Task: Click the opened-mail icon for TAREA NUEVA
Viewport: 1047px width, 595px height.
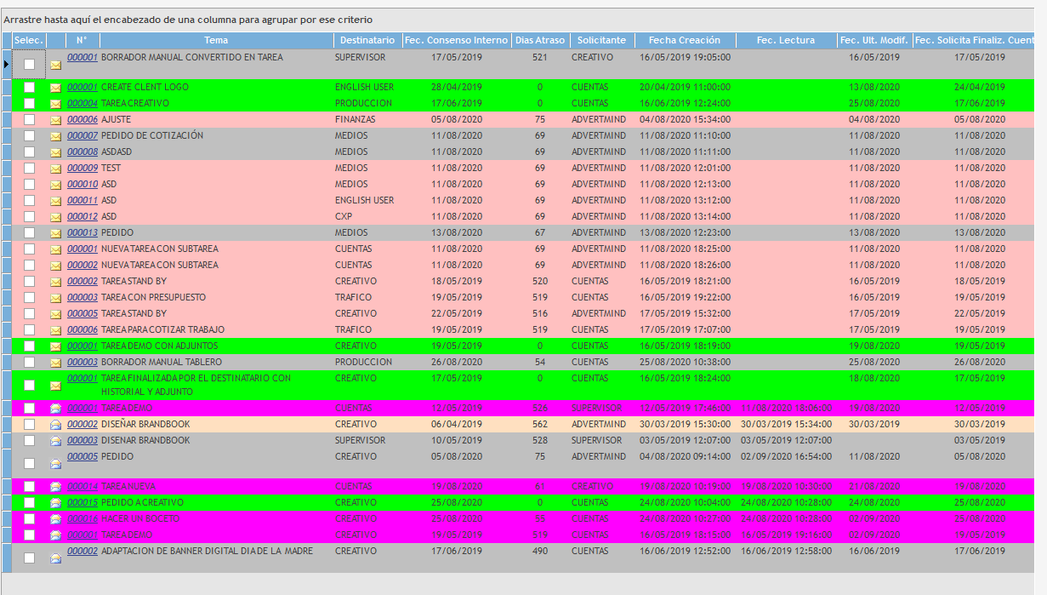Action: tap(56, 487)
